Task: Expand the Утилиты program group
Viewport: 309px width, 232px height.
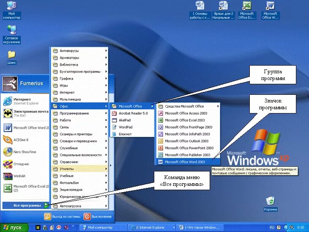Action: 79,169
